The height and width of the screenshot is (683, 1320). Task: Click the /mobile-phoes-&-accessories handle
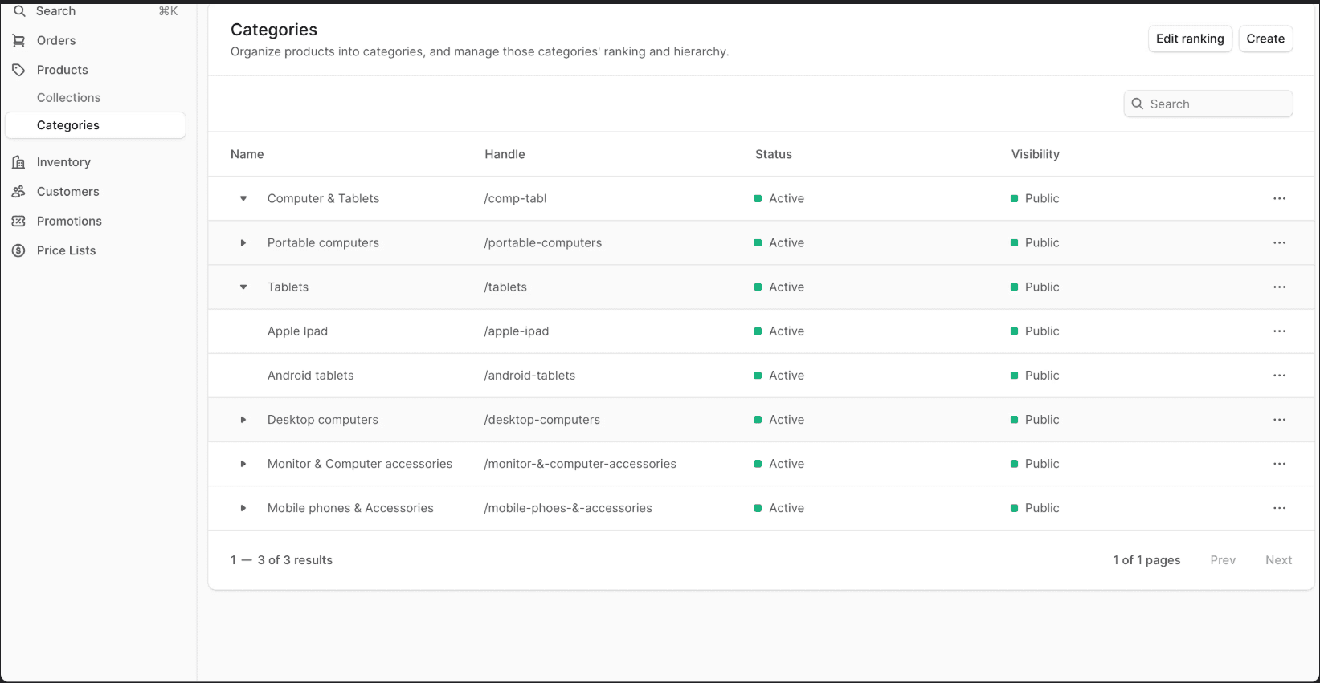568,508
